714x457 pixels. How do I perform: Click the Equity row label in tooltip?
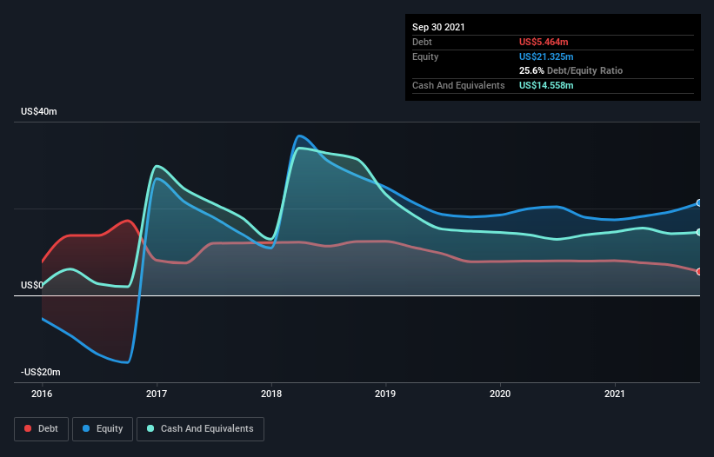pos(425,56)
